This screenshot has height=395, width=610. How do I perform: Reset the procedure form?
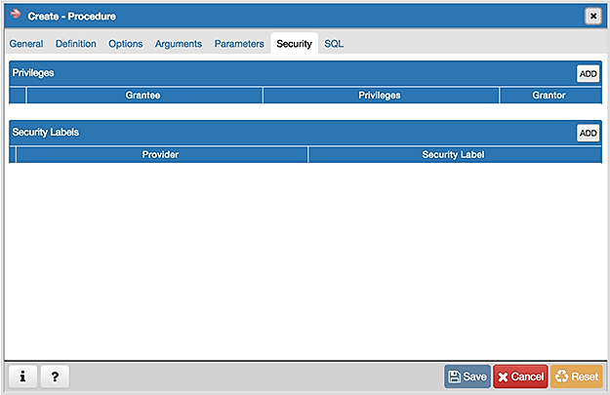(576, 376)
